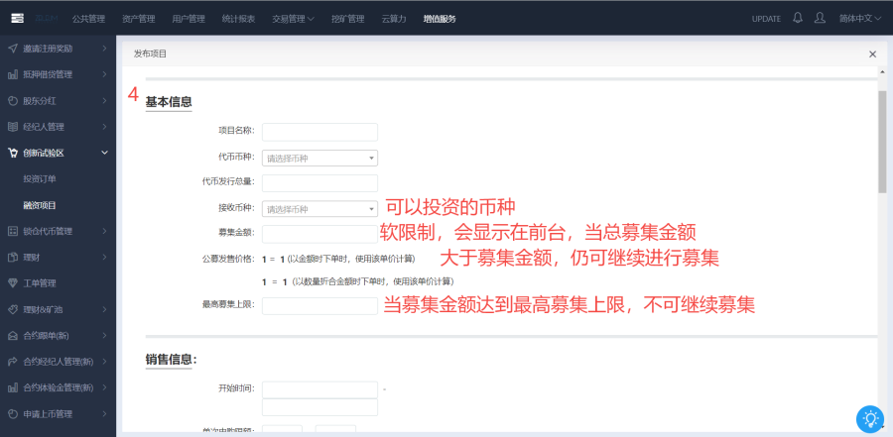This screenshot has width=893, height=437.
Task: Select the 增值服务 top menu
Action: (440, 19)
